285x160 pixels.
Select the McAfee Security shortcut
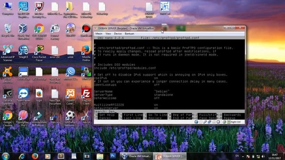(39, 9)
